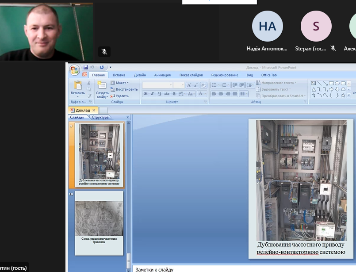Click the Office button logo
The image size is (356, 272).
[x=74, y=70]
